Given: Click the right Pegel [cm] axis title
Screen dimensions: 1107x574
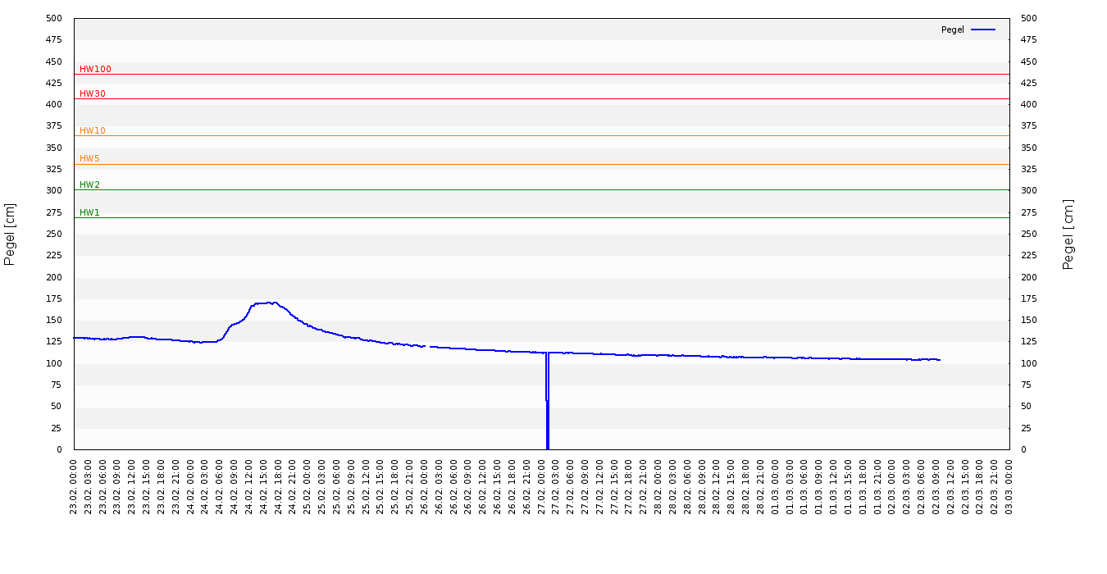Looking at the screenshot, I should [x=1068, y=234].
